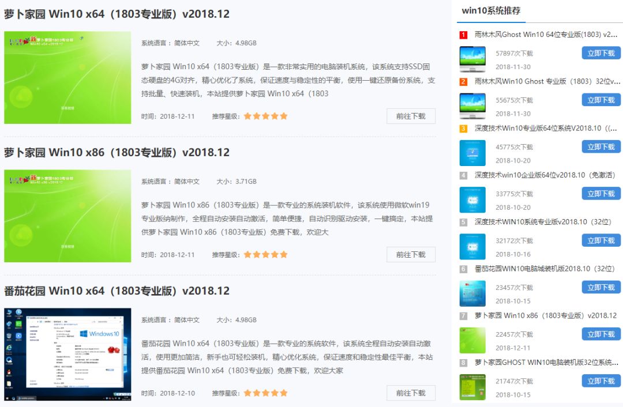Click monitor icon next to 55675次下载

click(472, 106)
